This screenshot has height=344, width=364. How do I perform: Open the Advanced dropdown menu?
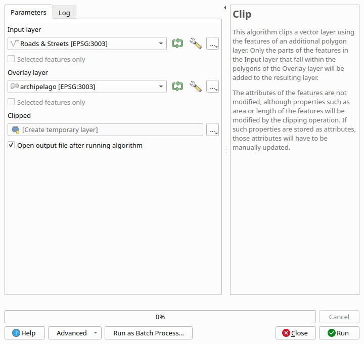pos(75,333)
